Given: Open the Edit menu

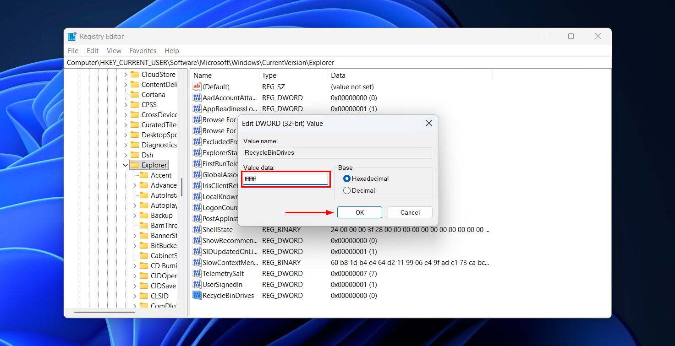Looking at the screenshot, I should pyautogui.click(x=93, y=50).
